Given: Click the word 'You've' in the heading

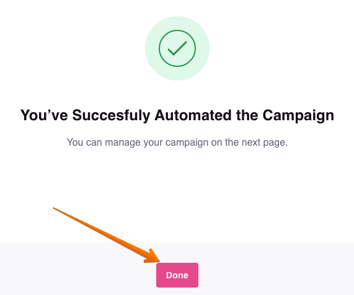Looking at the screenshot, I should tap(44, 115).
